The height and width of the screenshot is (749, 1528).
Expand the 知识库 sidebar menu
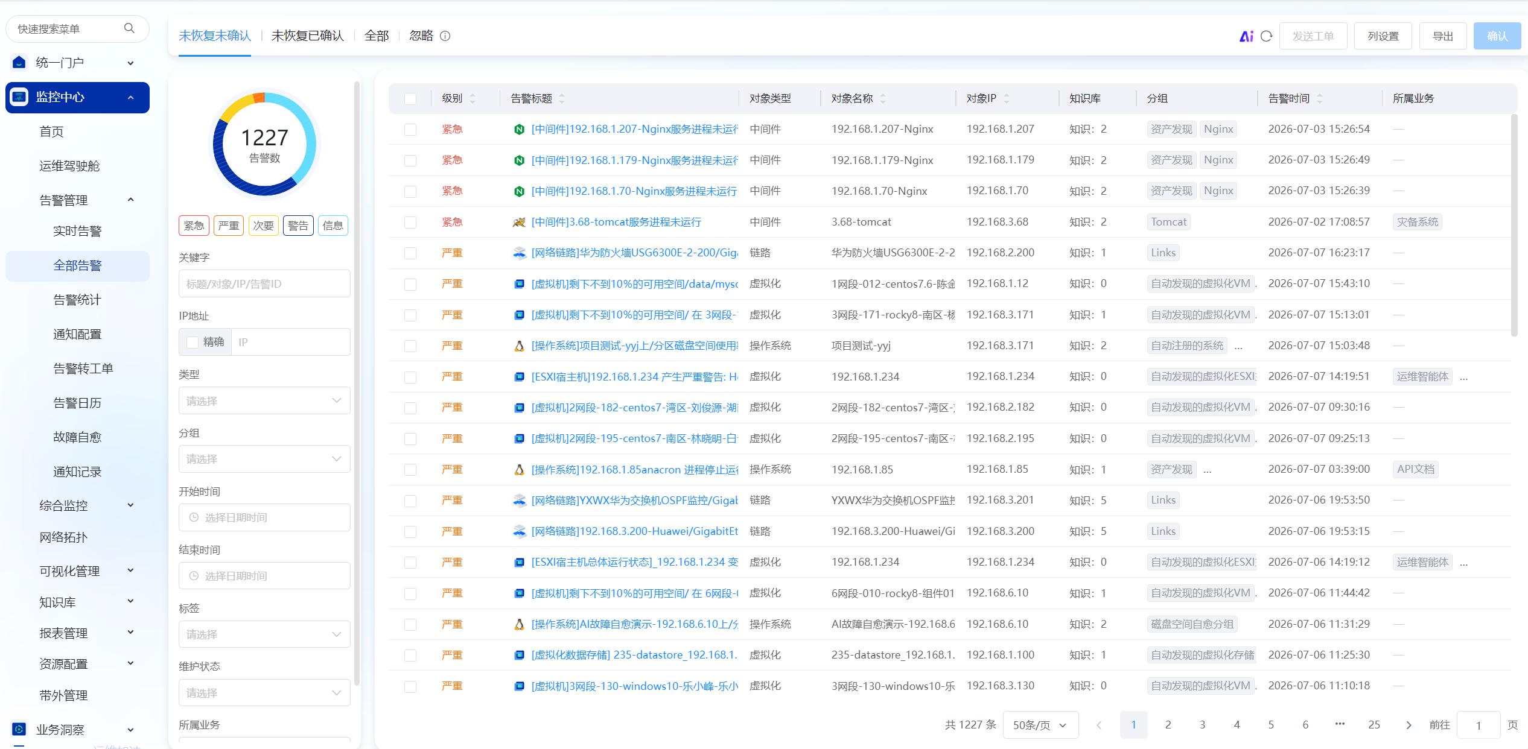pyautogui.click(x=130, y=602)
